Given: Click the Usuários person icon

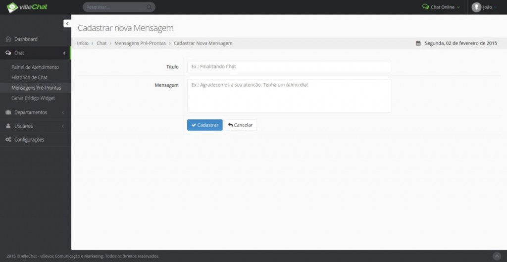Looking at the screenshot, I should [8, 126].
